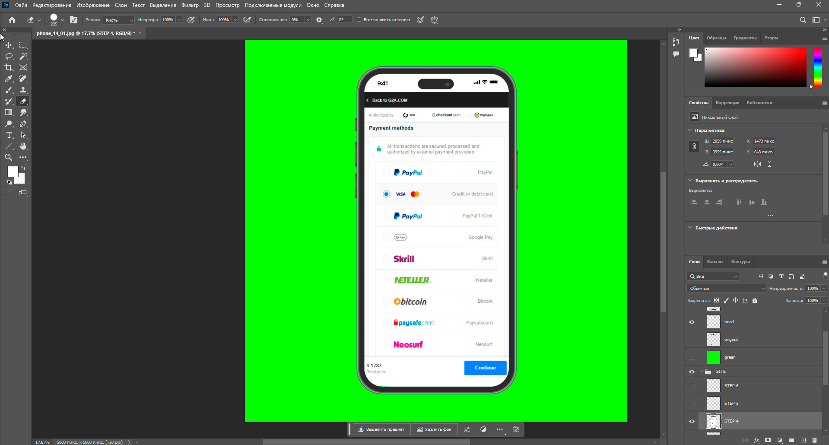Pick a color in the red color field

click(x=756, y=67)
